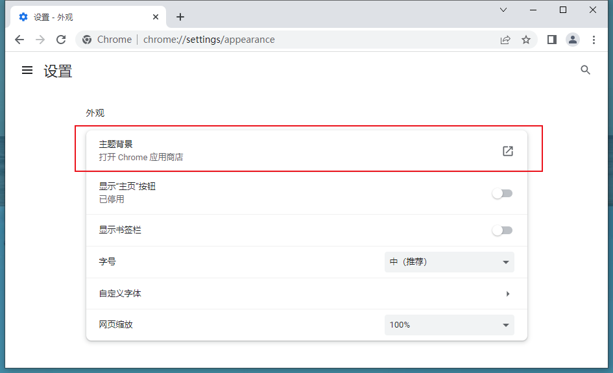Click the 显示书签栏 label
Image resolution: width=613 pixels, height=373 pixels.
click(x=120, y=230)
